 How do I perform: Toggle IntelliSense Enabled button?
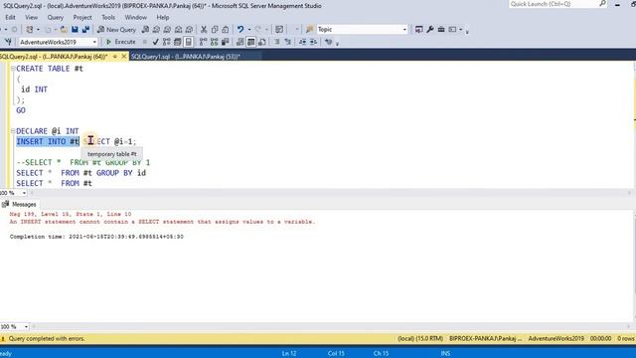click(x=189, y=42)
